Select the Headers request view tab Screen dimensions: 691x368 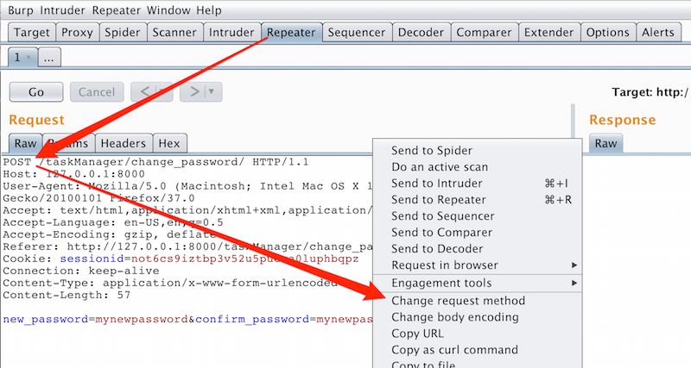point(124,143)
